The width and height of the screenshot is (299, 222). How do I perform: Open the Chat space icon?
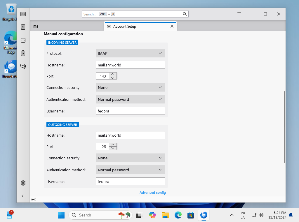(23, 66)
